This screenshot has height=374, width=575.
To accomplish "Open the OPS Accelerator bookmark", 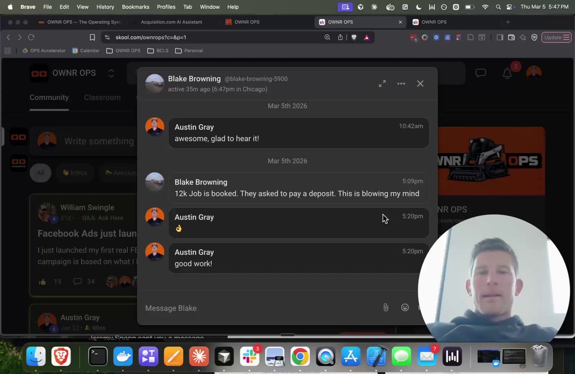I will [44, 51].
